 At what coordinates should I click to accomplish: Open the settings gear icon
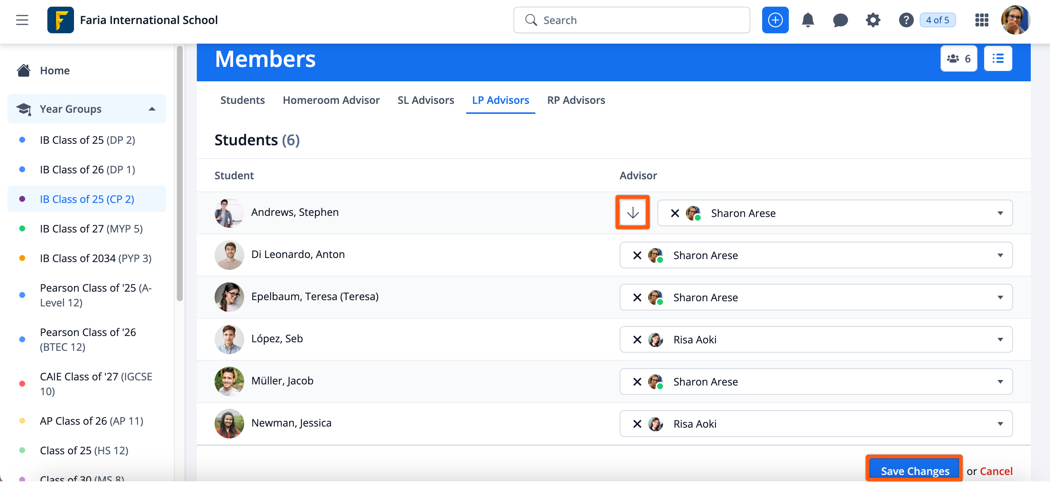click(873, 20)
